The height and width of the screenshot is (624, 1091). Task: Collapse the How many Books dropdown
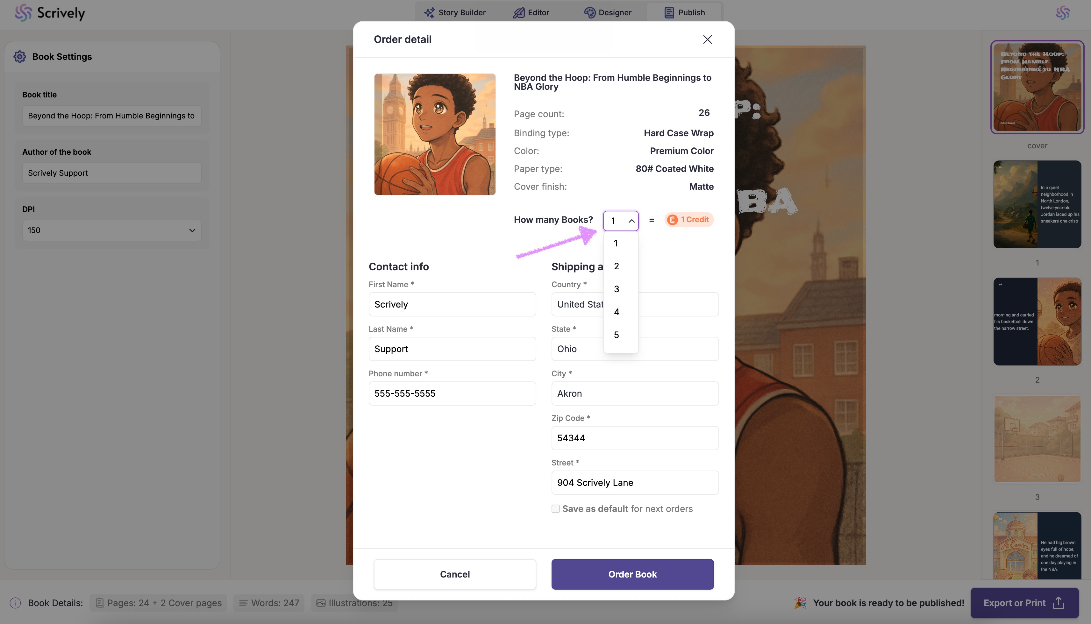pyautogui.click(x=621, y=221)
